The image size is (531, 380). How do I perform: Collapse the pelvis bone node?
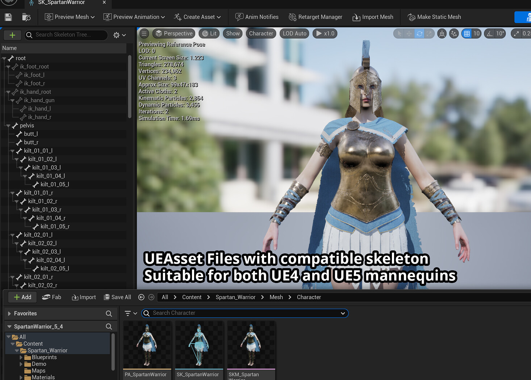point(8,126)
